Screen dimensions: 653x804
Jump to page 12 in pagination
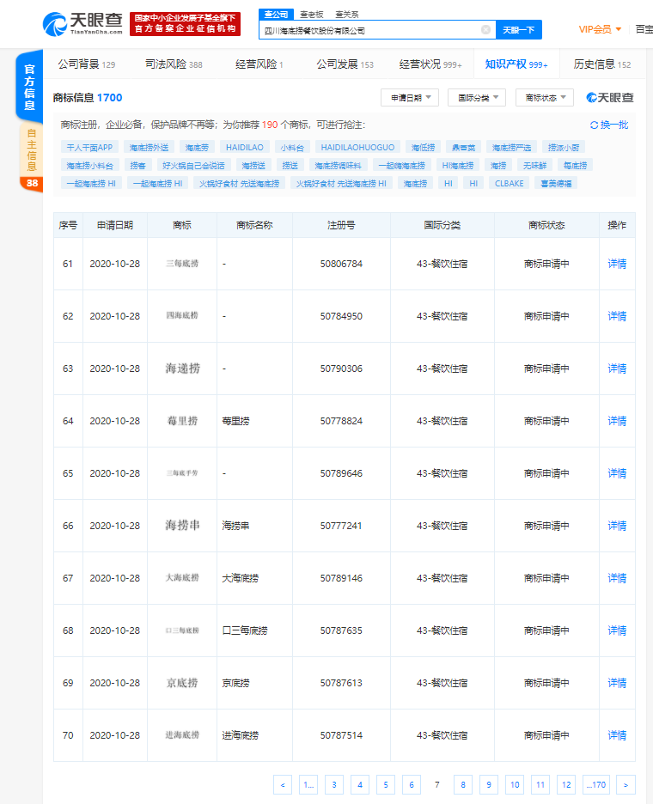[x=565, y=784]
